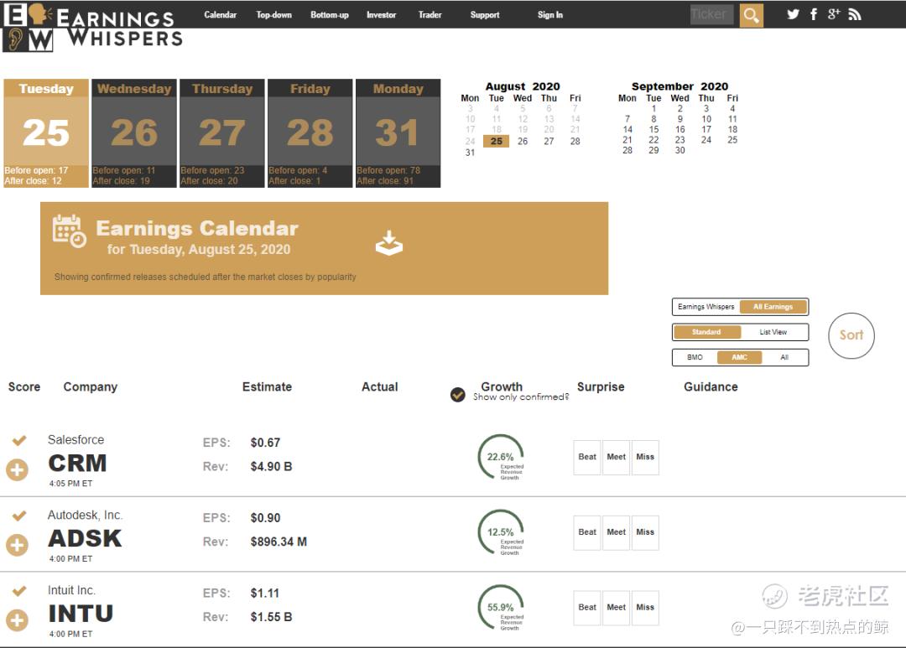Click the confirmed checkmark for Salesforce
The image size is (906, 648).
tap(19, 440)
